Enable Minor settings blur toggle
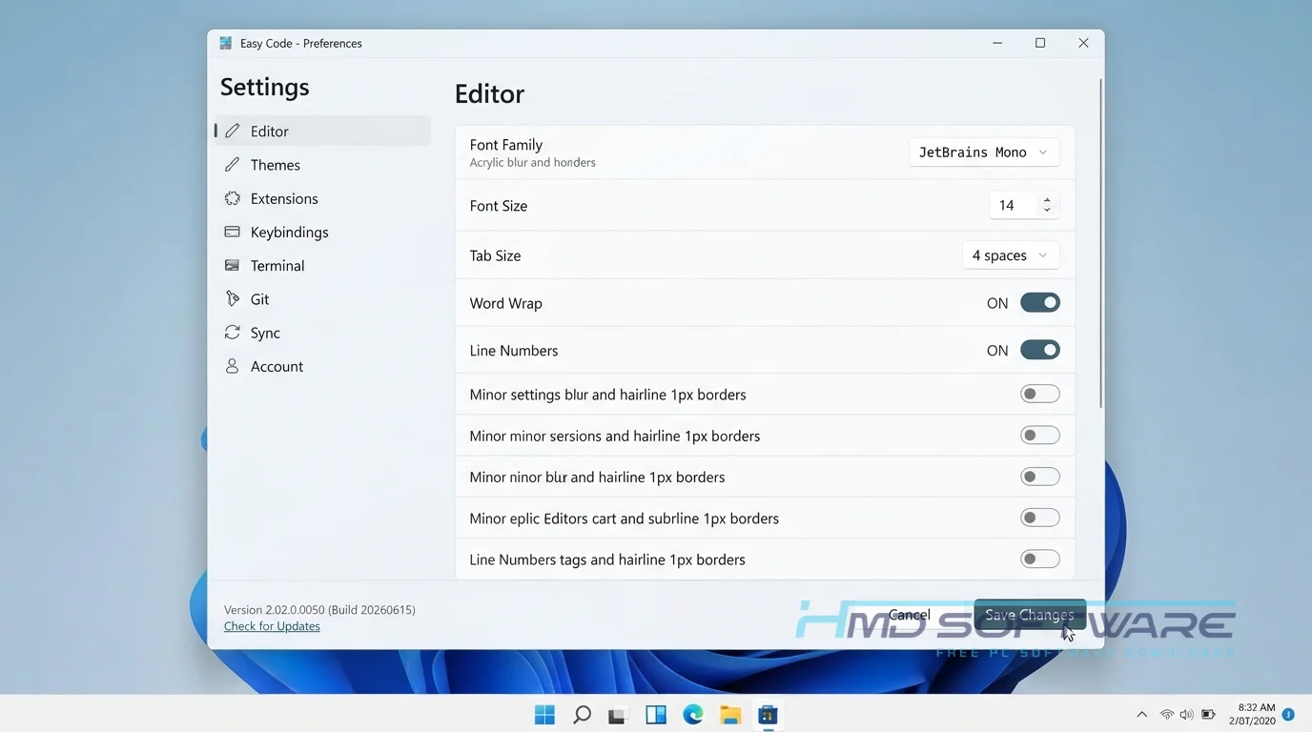Image resolution: width=1312 pixels, height=732 pixels. point(1040,394)
